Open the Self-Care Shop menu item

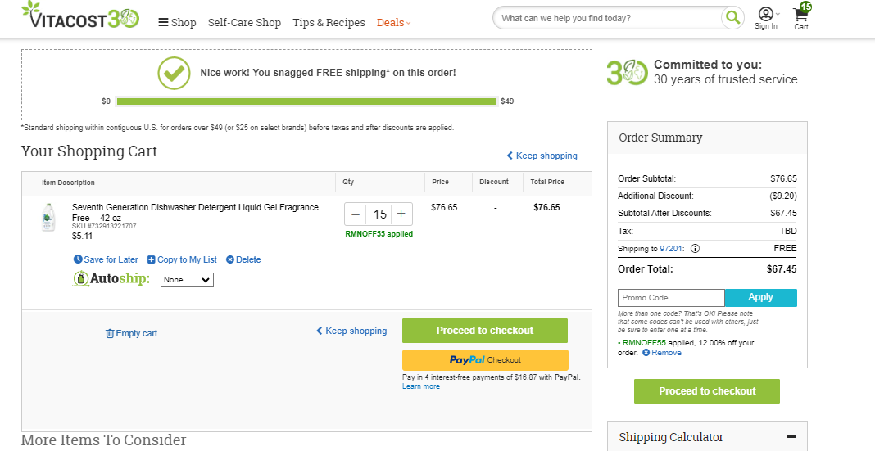coord(244,22)
